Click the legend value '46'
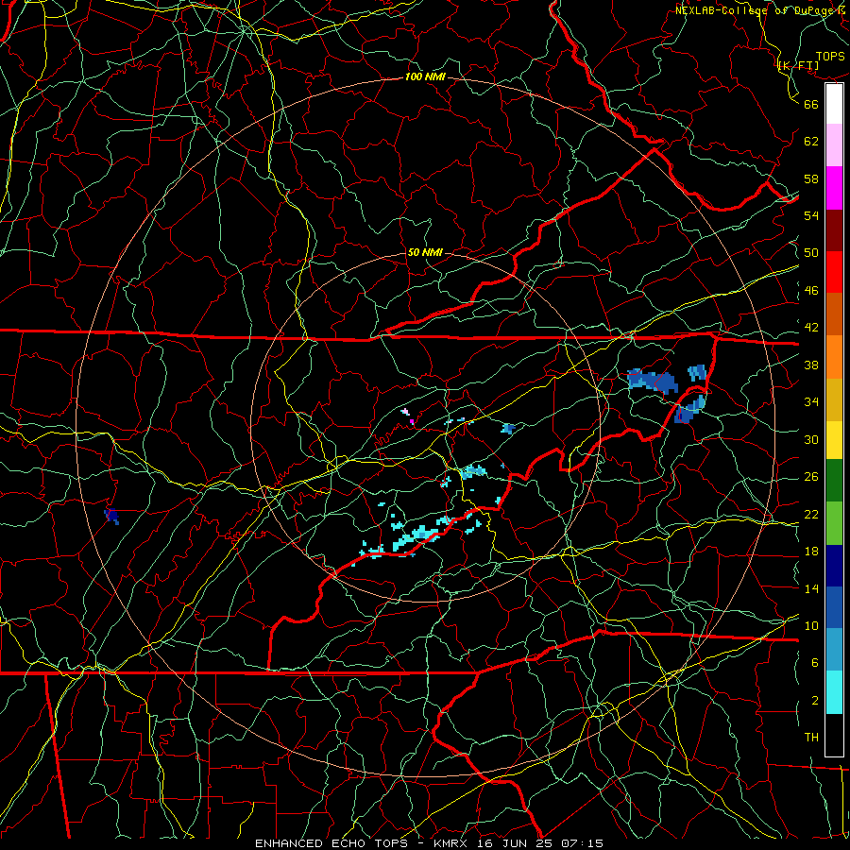Viewport: 850px width, 850px height. 811,291
